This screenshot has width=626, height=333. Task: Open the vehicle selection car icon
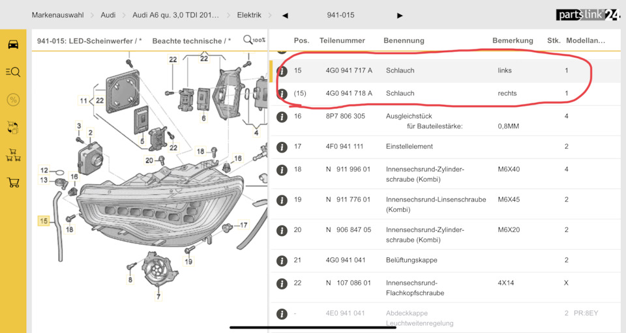[x=13, y=44]
